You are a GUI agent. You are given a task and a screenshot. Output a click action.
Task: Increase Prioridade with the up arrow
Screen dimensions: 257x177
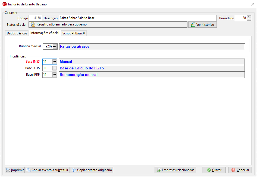[249, 17]
